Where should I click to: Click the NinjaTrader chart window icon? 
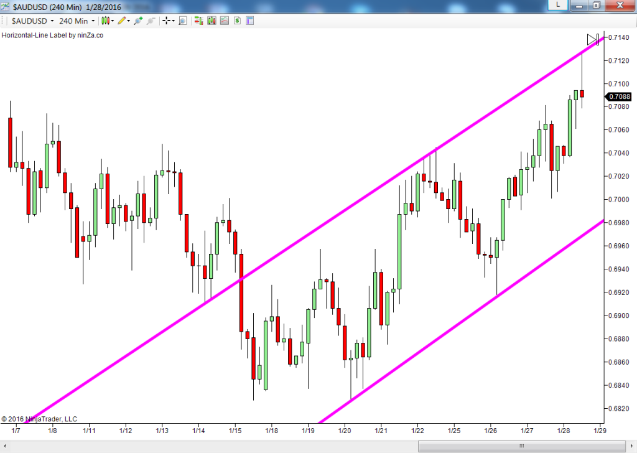click(5, 6)
